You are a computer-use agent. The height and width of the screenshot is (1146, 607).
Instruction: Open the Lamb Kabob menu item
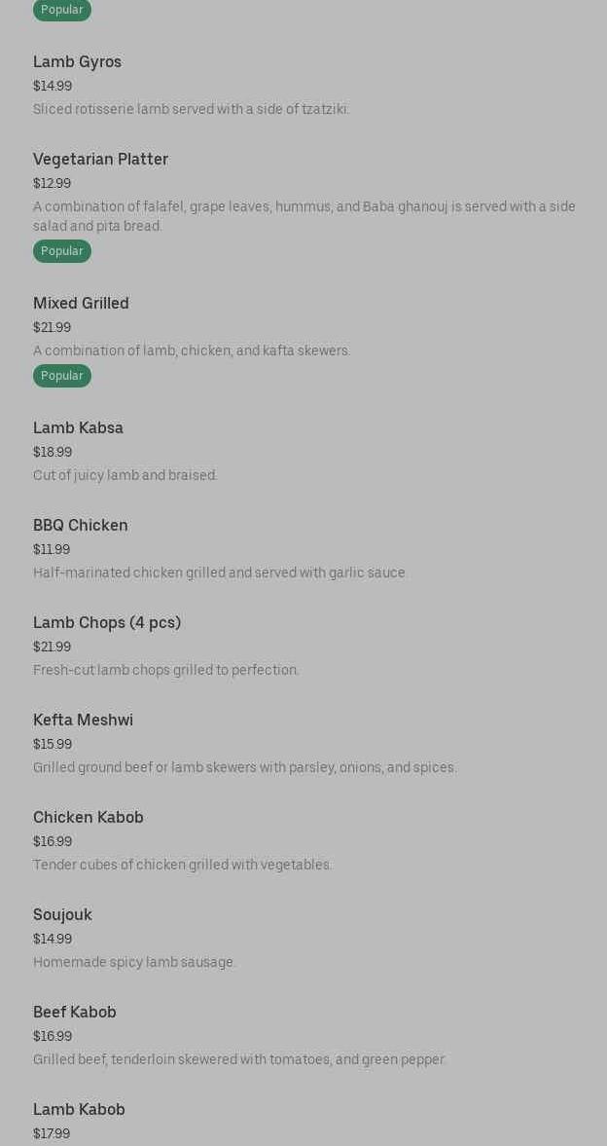coord(79,1110)
